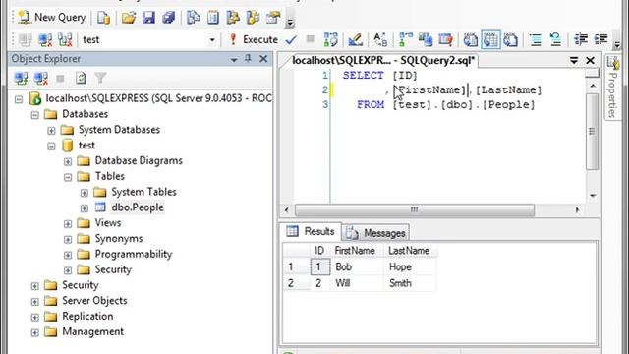Image resolution: width=629 pixels, height=354 pixels.
Task: Click the editor horizontal scrollbar right arrow
Action: pos(577,209)
